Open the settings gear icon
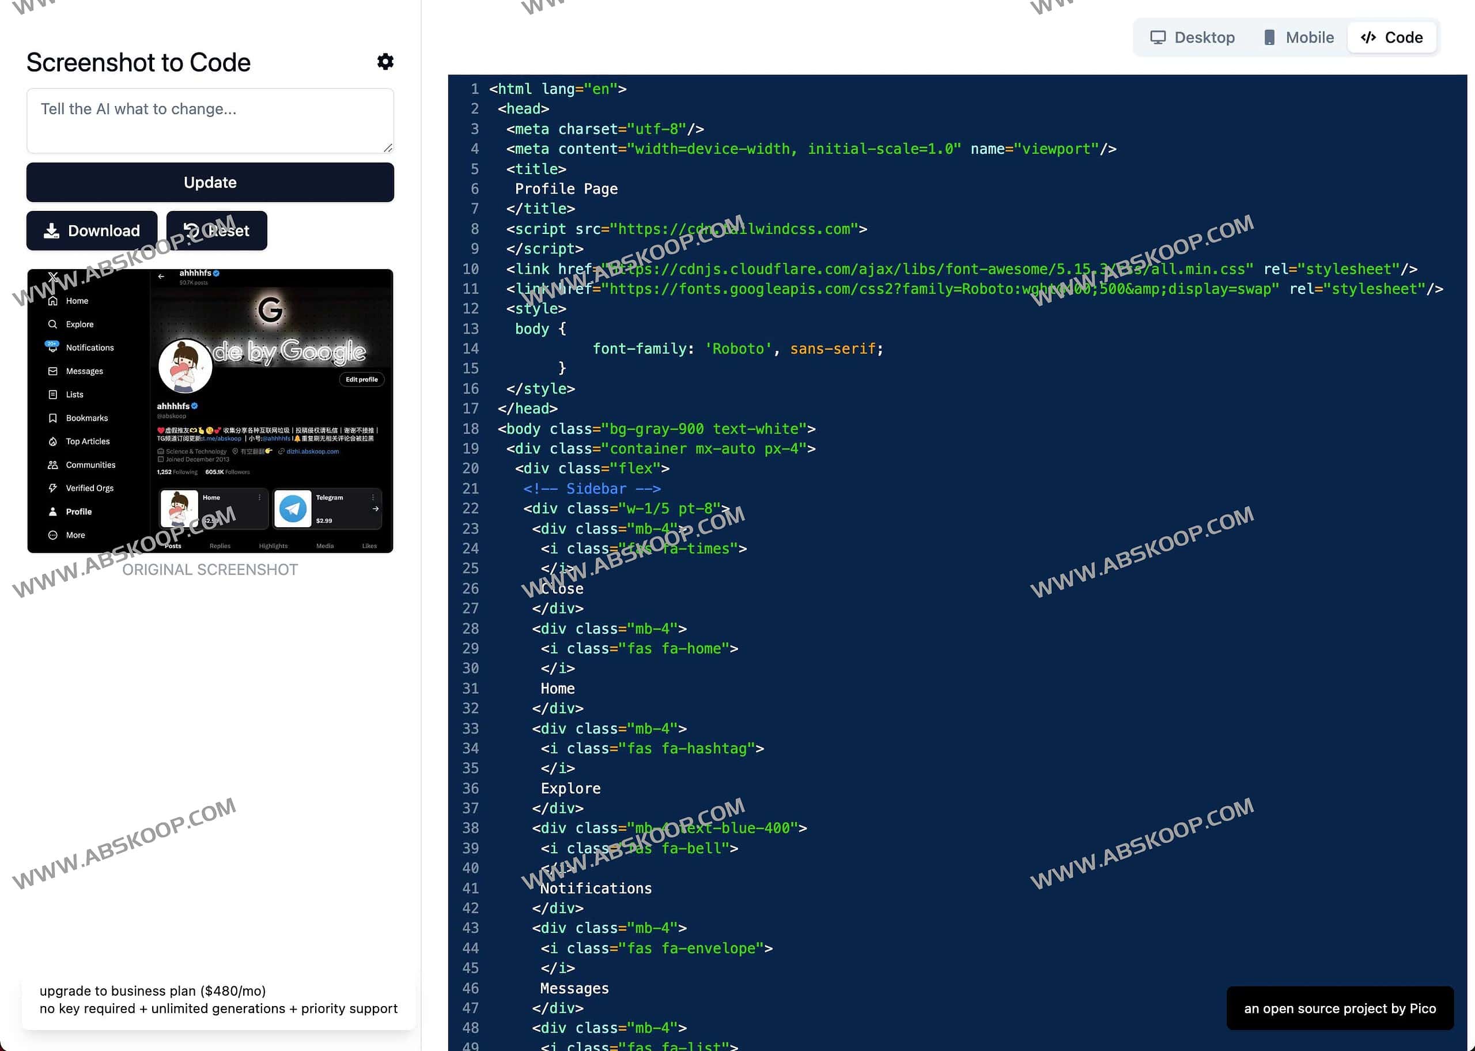Screen dimensions: 1475x1051 point(385,62)
